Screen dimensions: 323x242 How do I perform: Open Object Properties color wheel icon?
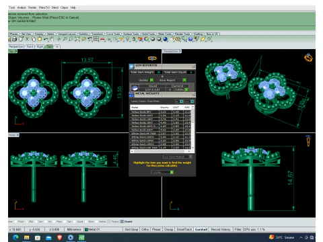point(147,39)
